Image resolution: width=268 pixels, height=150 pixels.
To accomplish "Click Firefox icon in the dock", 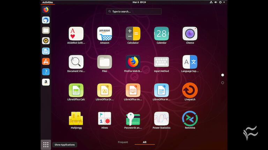I will pyautogui.click(x=46, y=10).
